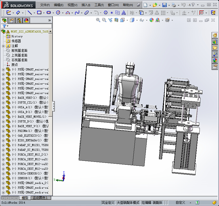Open the 插入(I) menu

[x=86, y=5]
